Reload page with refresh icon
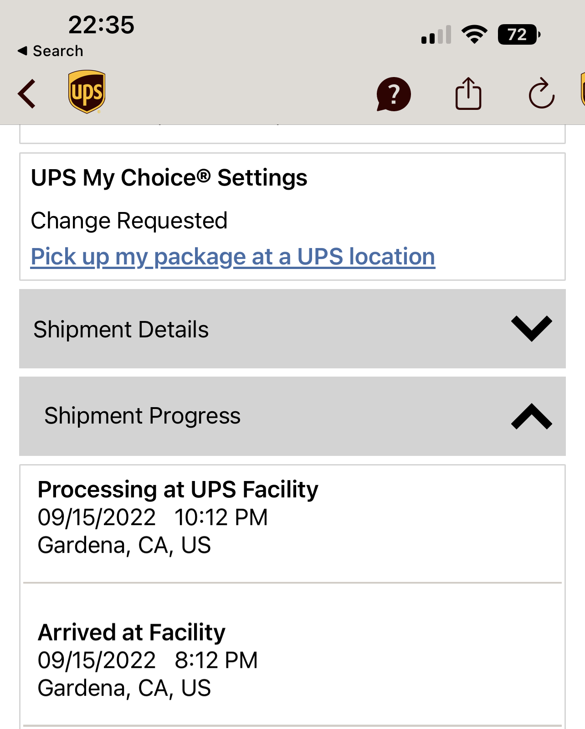This screenshot has height=729, width=585. (541, 94)
